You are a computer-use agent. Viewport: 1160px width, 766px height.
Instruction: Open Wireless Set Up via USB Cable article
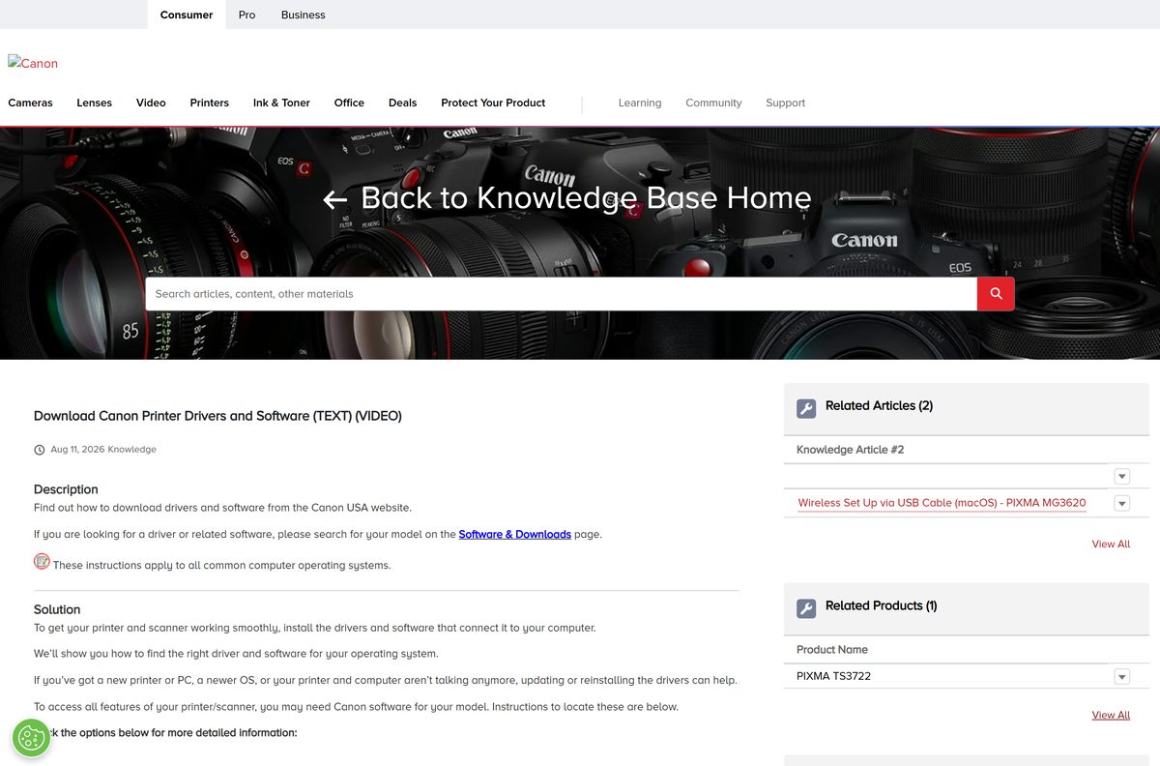942,503
